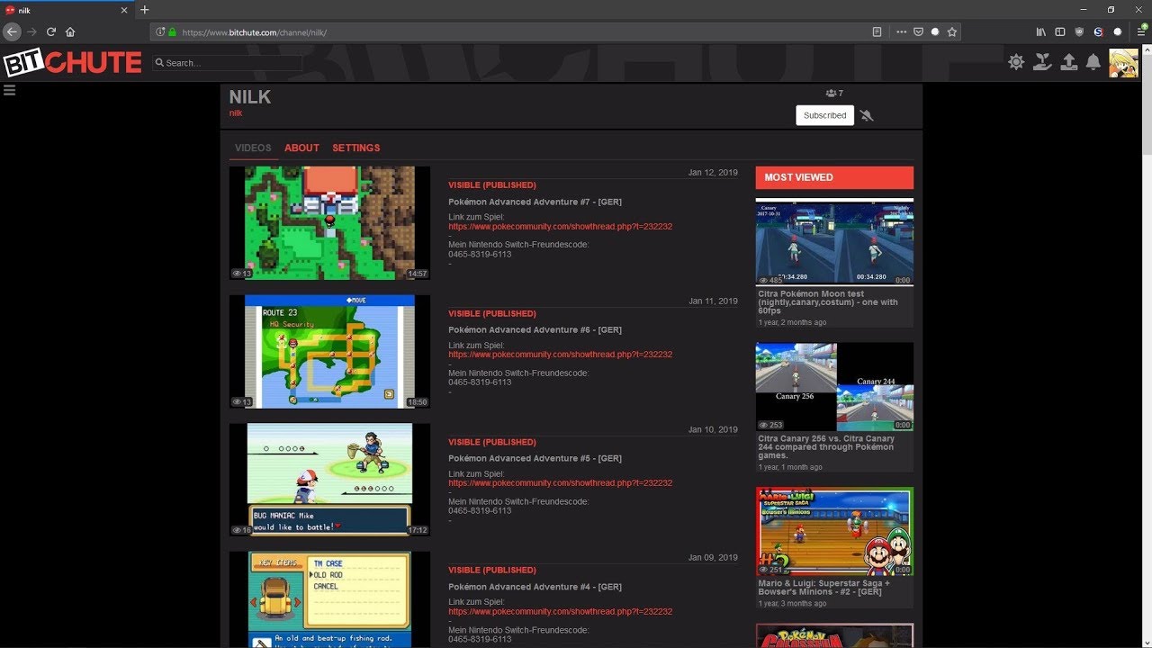Click VISIBLE (PUBLISHED) status for Adventure #6
The image size is (1152, 648).
(x=491, y=314)
